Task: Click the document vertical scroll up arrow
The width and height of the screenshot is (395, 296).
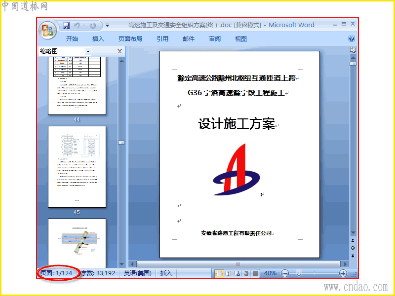Action: 353,58
